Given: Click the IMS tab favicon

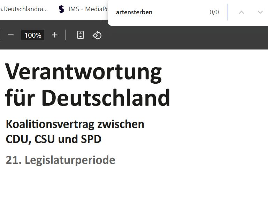Looking at the screenshot, I should pos(61,9).
